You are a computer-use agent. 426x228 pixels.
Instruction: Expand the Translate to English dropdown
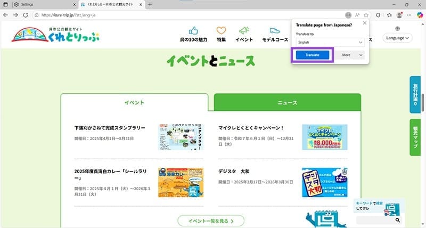coord(330,42)
